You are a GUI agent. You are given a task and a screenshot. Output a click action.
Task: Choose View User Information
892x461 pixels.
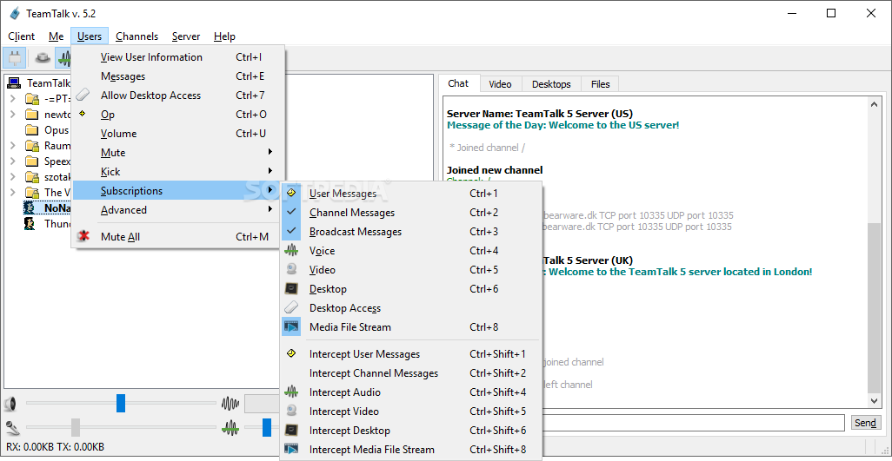pos(178,56)
